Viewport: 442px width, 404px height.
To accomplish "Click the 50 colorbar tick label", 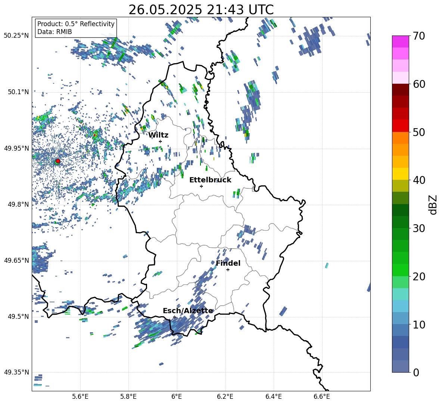I will pyautogui.click(x=418, y=132).
